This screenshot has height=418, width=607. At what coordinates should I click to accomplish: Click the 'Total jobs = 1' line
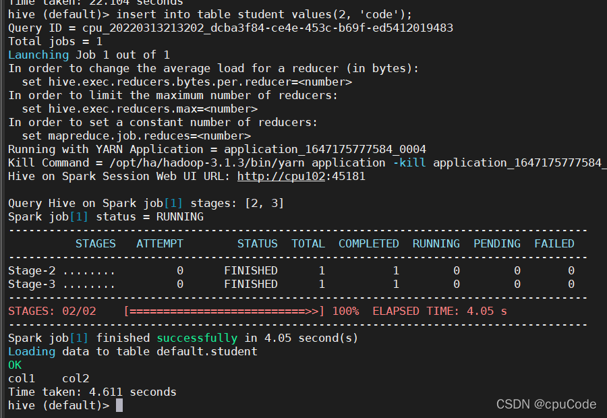point(55,41)
